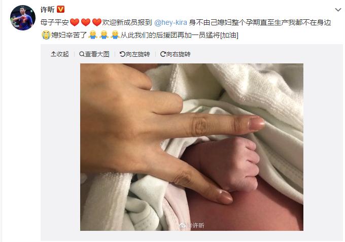Follow the @hey-kira mention link
The width and height of the screenshot is (345, 242).
tap(170, 22)
